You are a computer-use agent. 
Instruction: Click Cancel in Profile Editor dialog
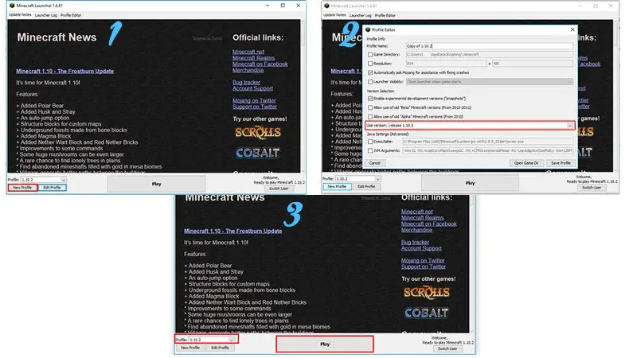374,163
